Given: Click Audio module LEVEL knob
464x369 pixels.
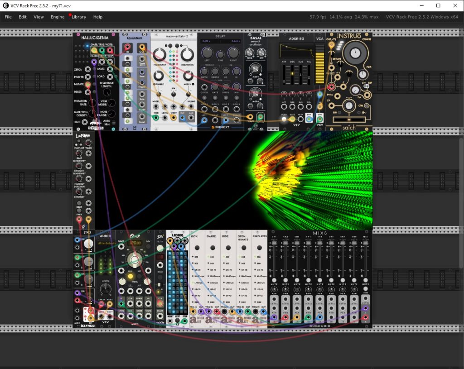Looking at the screenshot, I should pos(105,289).
